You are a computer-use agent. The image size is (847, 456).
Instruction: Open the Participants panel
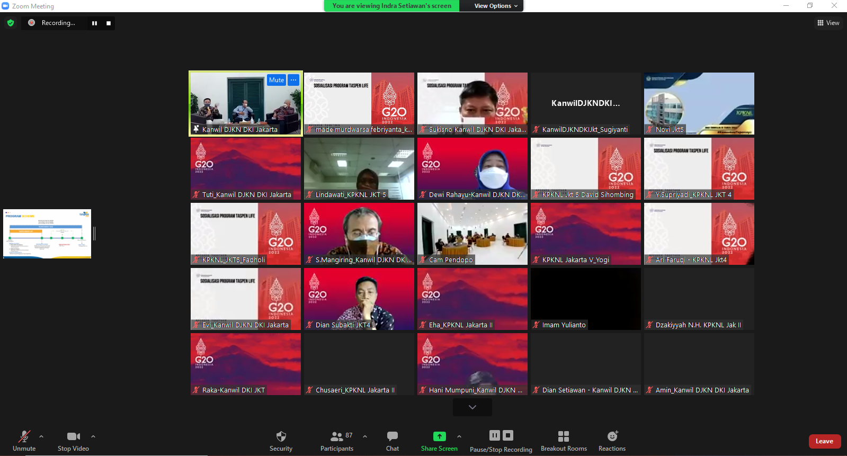tap(336, 441)
